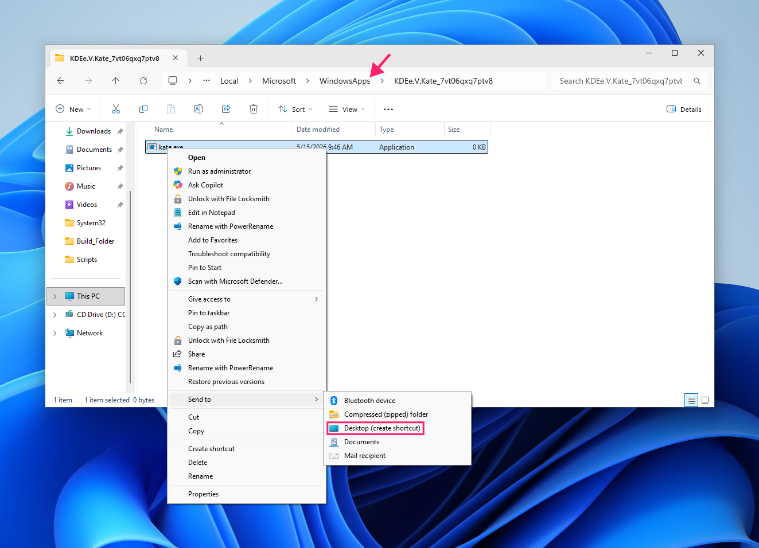Image resolution: width=759 pixels, height=548 pixels.
Task: Add a new tab with plus
Action: 200,58
